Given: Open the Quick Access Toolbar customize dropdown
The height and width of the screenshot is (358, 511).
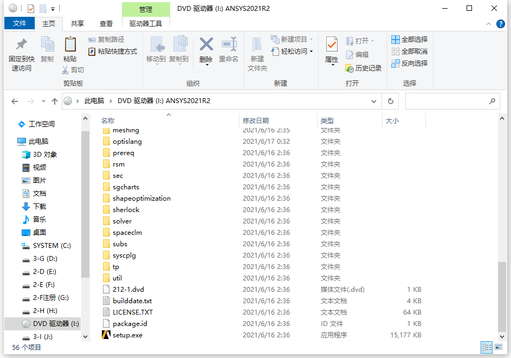Looking at the screenshot, I should point(53,9).
